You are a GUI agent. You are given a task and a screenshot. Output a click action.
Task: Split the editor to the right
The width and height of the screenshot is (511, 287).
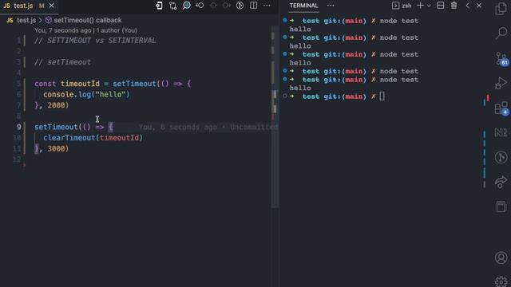254,6
